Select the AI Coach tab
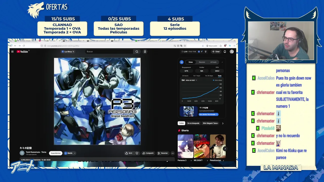The height and width of the screenshot is (182, 324). coord(213,62)
